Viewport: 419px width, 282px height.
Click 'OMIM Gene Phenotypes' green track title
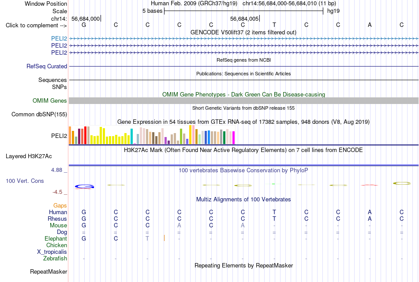[244, 95]
